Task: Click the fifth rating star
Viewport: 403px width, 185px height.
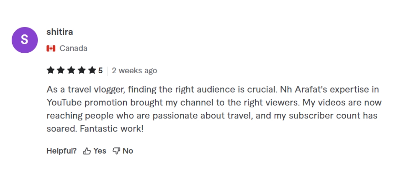Action: click(x=92, y=70)
